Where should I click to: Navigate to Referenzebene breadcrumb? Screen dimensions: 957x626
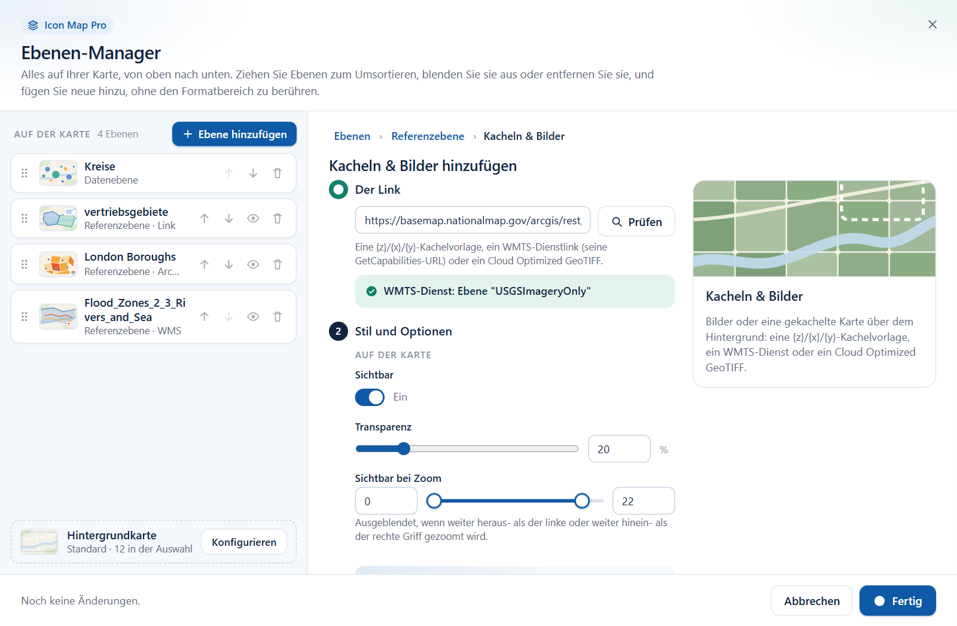click(x=428, y=136)
